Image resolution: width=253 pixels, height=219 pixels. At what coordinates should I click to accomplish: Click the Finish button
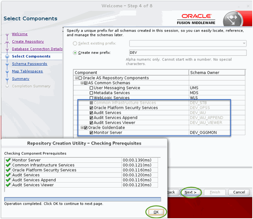point(215,192)
